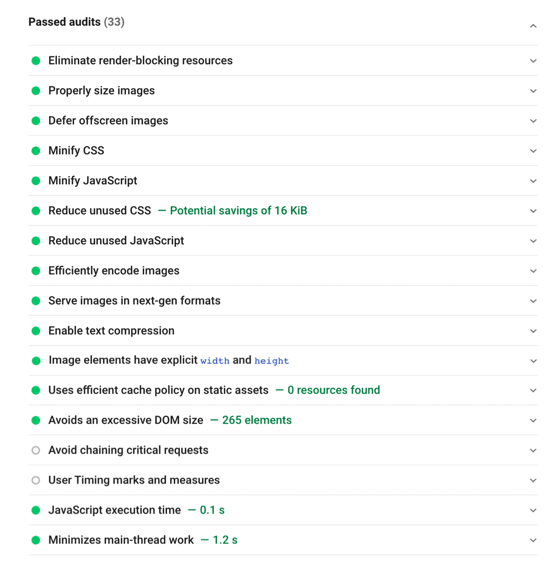Viewport: 549px width, 568px height.
Task: Open Uses efficient cache policy audit
Action: tap(158, 390)
